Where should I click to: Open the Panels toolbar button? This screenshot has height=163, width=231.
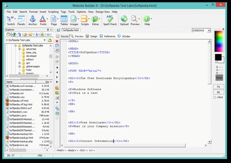click(21, 20)
